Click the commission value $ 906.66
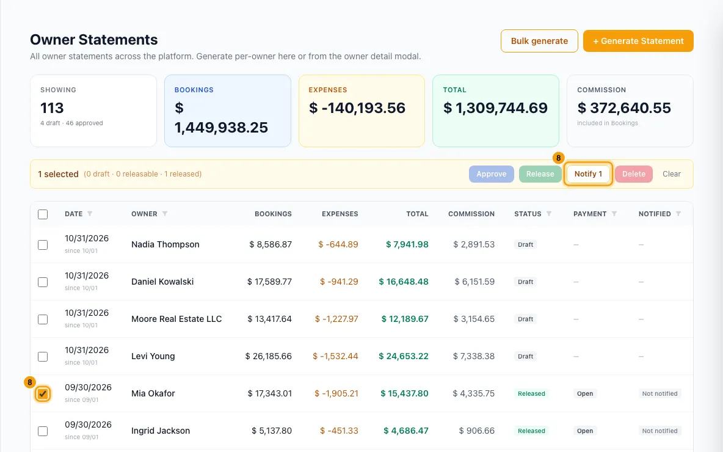This screenshot has width=723, height=452. point(477,431)
